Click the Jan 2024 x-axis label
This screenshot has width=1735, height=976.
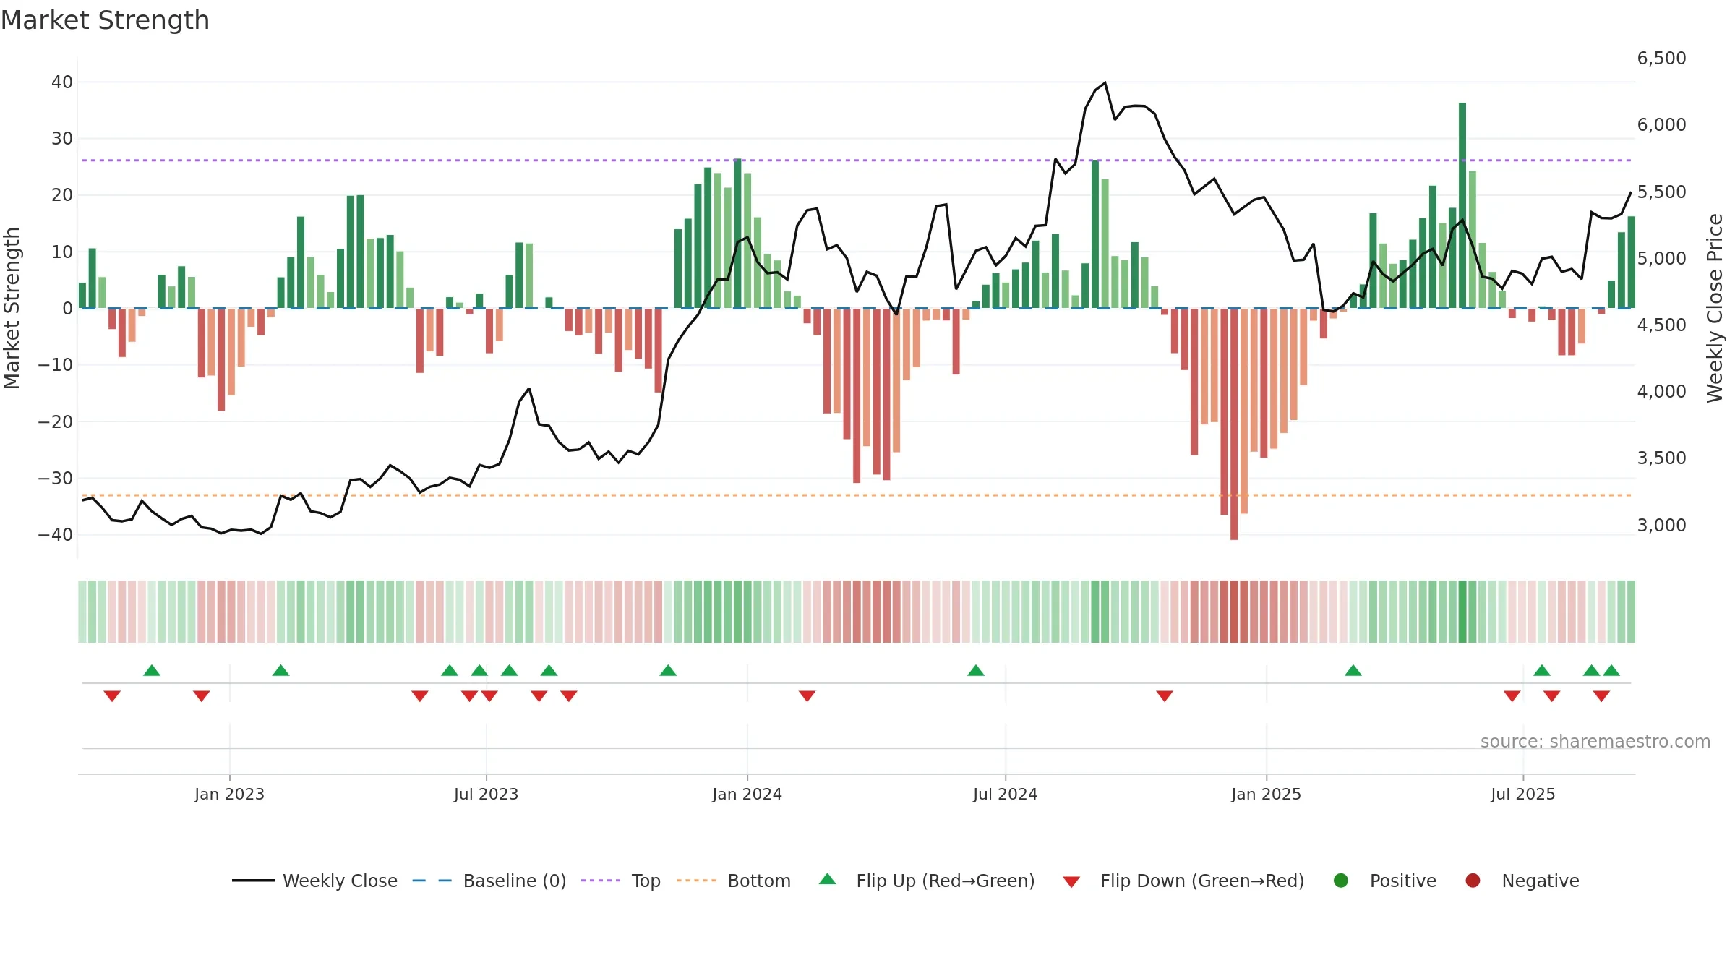(747, 794)
